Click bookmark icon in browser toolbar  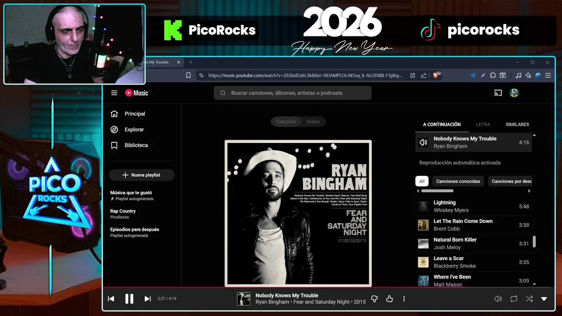[x=188, y=75]
